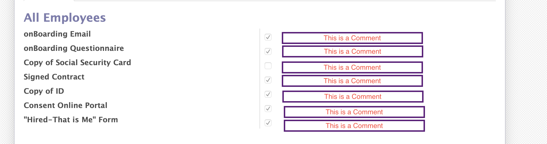547x144 pixels.
Task: Open the Consent Online Portal comment field
Action: click(354, 112)
